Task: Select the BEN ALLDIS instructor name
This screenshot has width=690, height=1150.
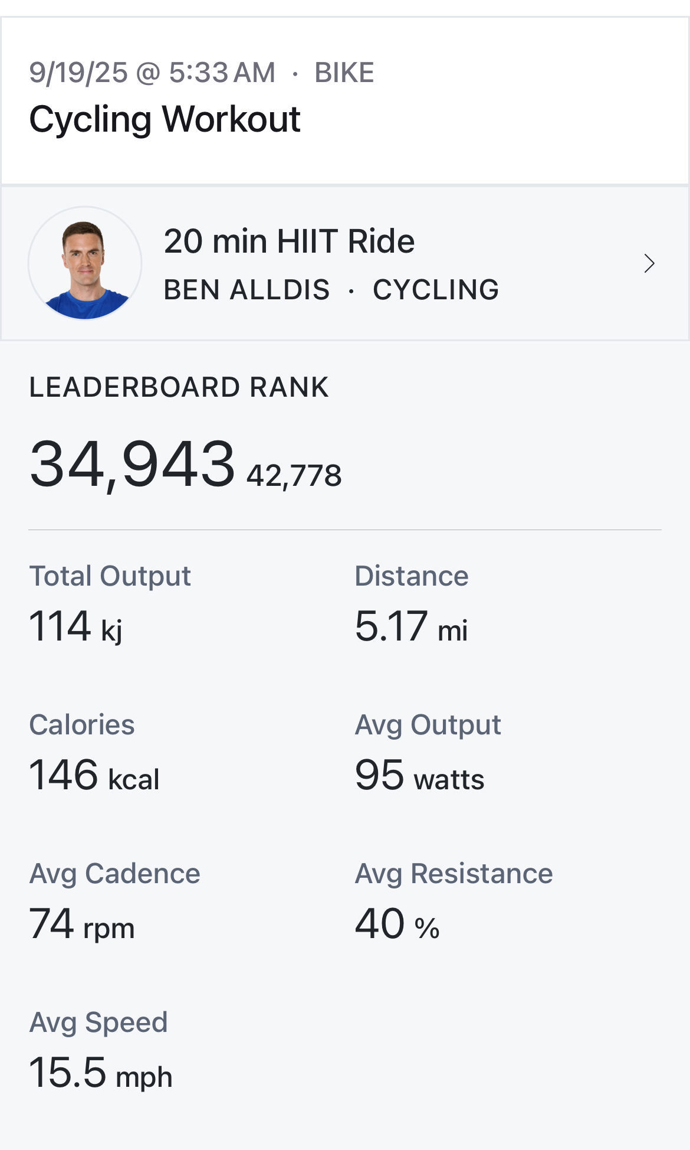Action: 247,290
